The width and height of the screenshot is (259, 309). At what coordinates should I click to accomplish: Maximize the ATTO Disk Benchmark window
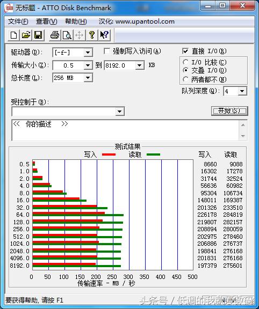click(222, 6)
